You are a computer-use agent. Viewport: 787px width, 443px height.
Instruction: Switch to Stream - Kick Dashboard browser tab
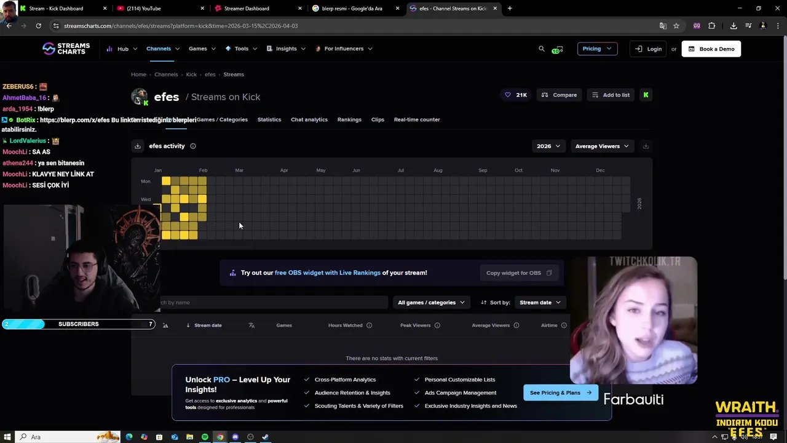click(63, 9)
